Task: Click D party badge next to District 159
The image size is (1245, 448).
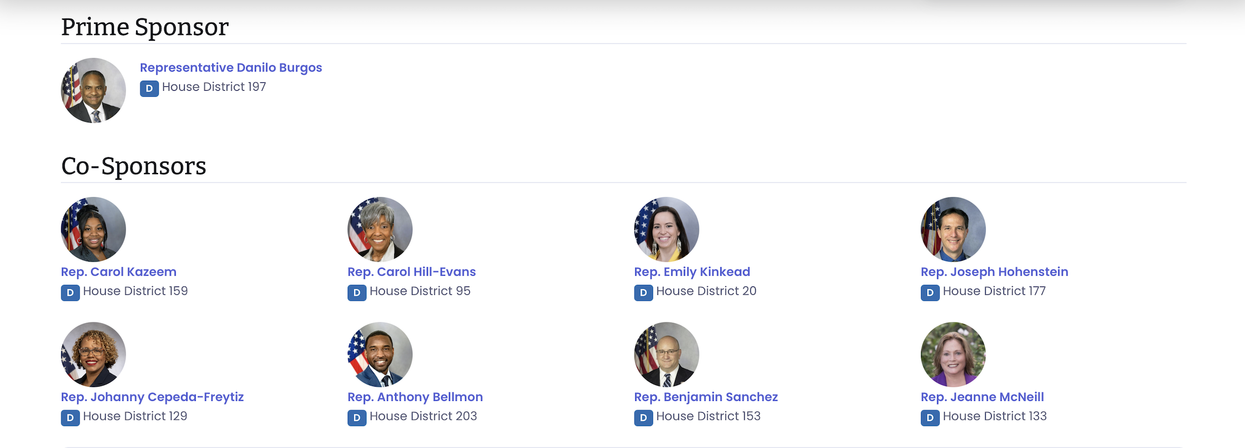Action: click(x=70, y=293)
